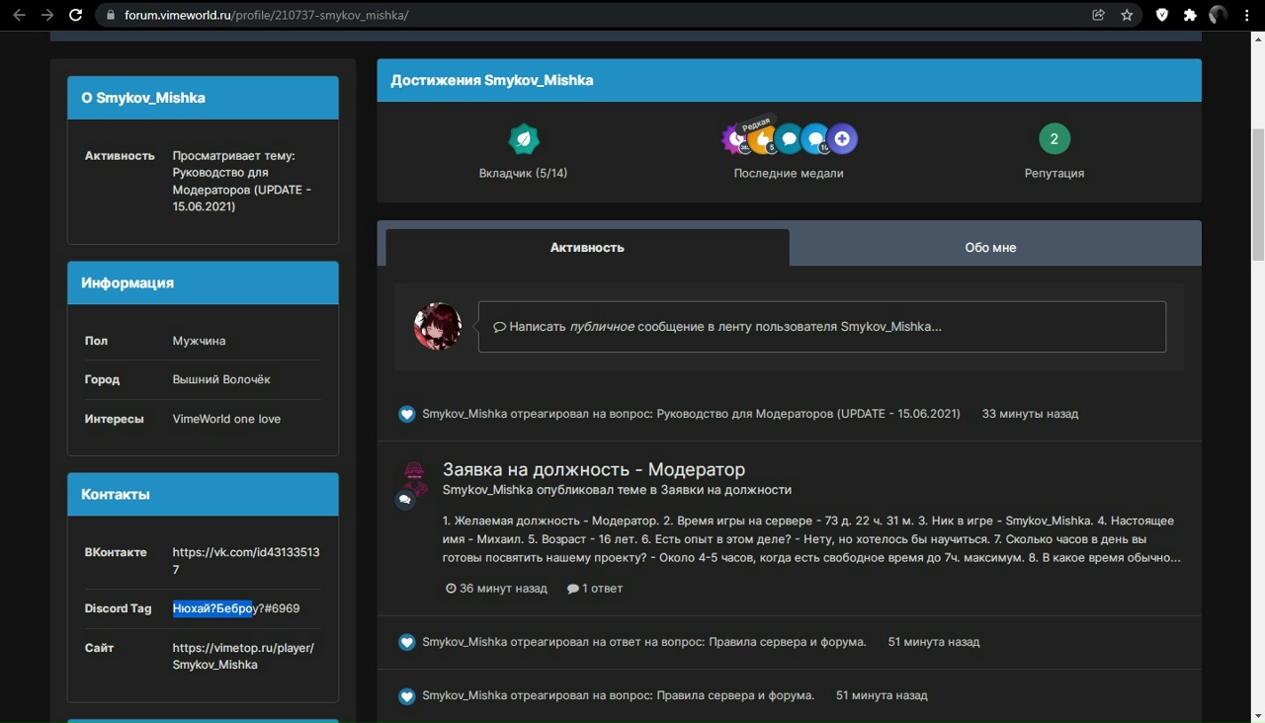Open the Chrome three-dot menu
The image size is (1265, 723).
tap(1247, 15)
